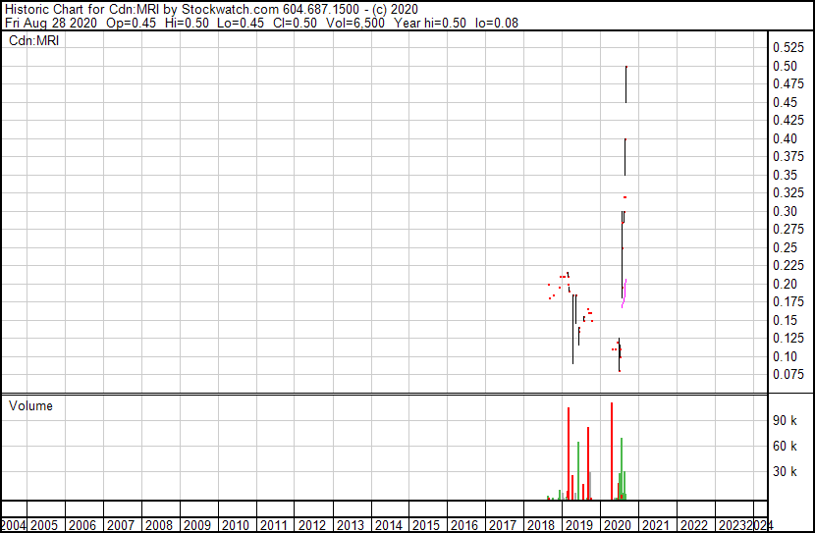Click the Year hi=0.50 value in header

(430, 23)
